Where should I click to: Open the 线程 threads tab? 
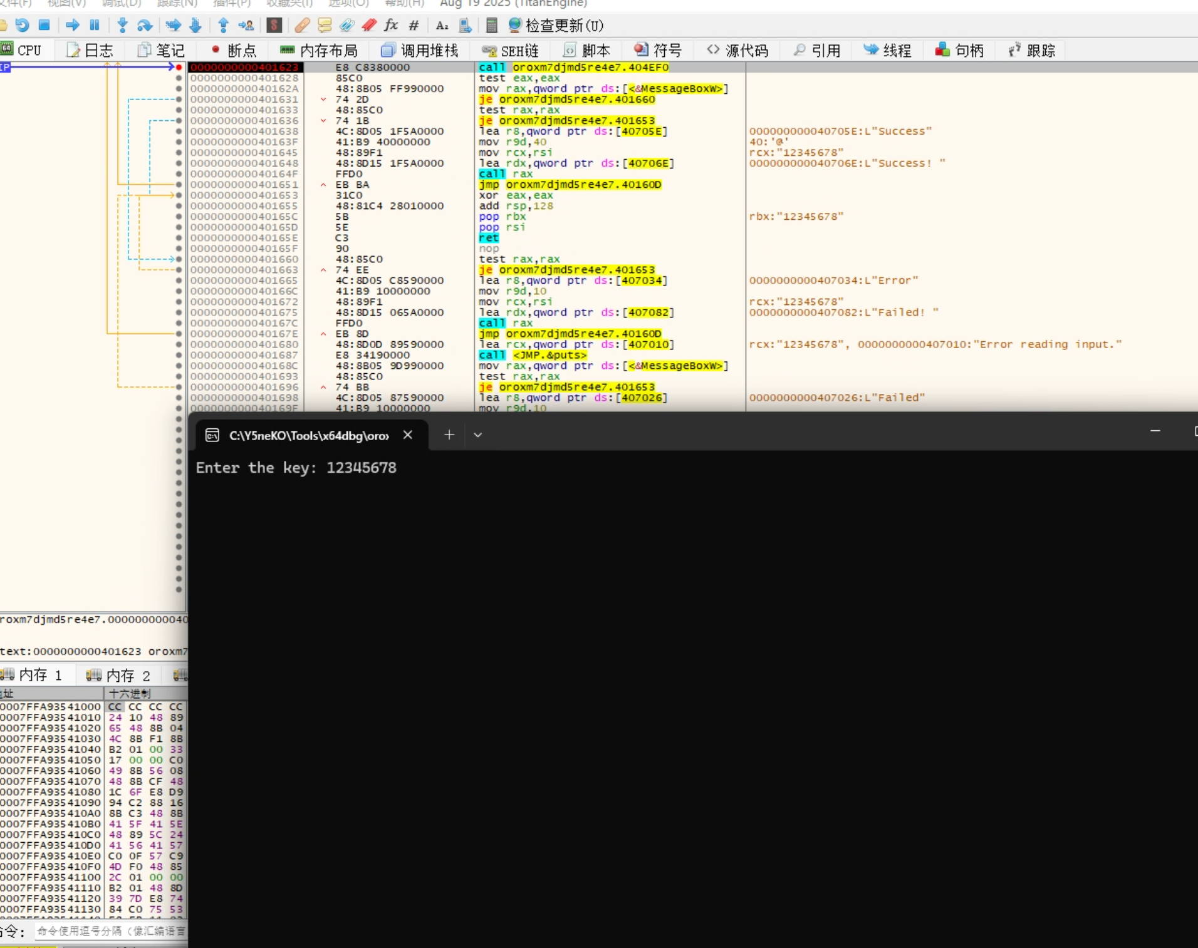tap(888, 50)
